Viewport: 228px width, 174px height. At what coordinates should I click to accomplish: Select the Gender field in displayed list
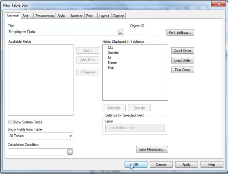[x=113, y=53]
